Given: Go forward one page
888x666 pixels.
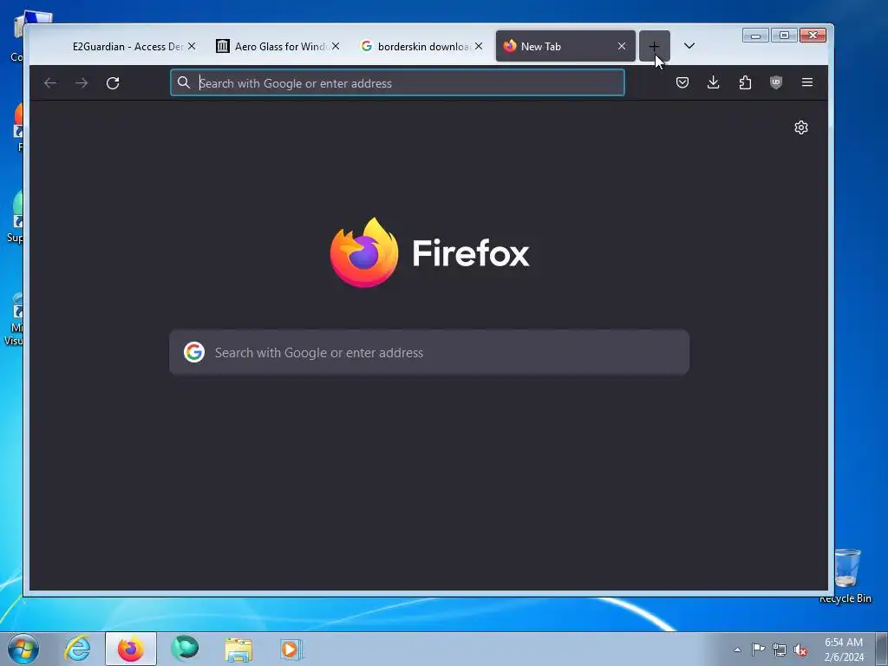Looking at the screenshot, I should pos(82,83).
